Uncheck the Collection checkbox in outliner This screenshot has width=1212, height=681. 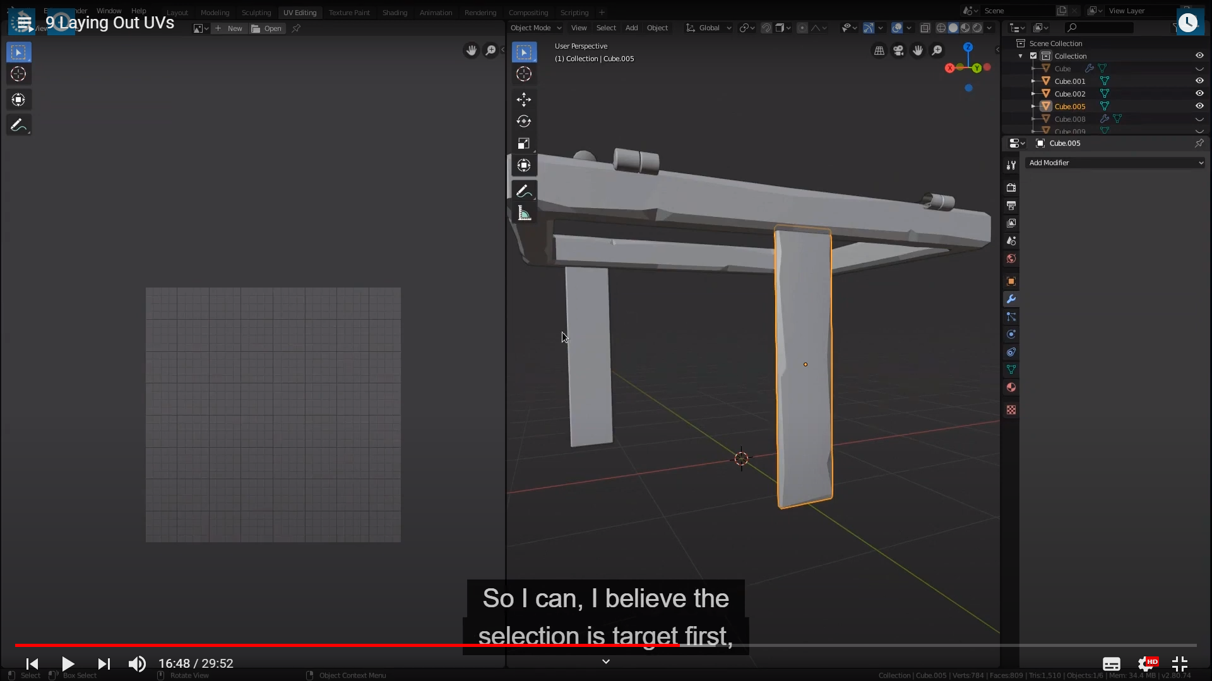coord(1033,56)
